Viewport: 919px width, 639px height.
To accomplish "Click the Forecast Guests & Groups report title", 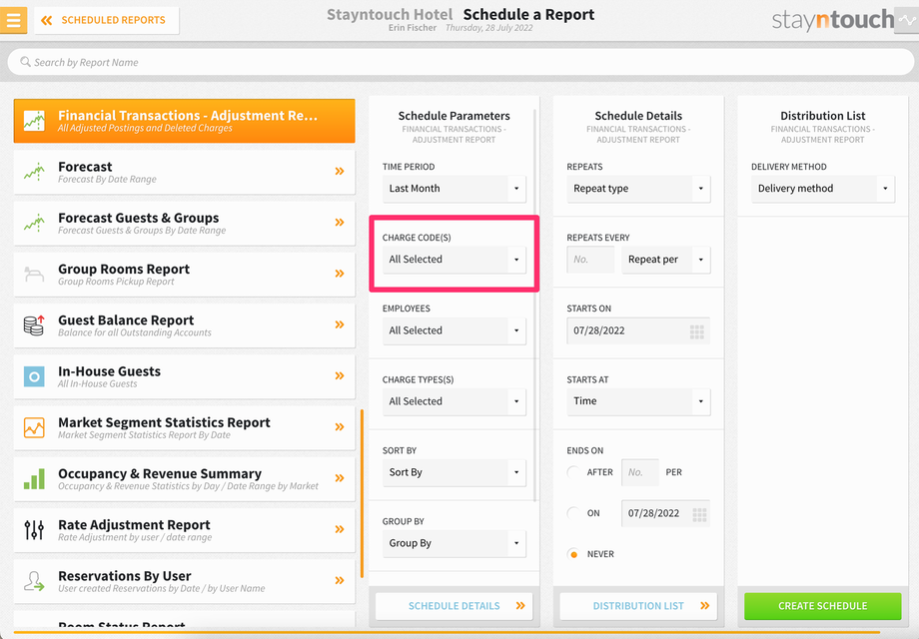I will coord(138,218).
